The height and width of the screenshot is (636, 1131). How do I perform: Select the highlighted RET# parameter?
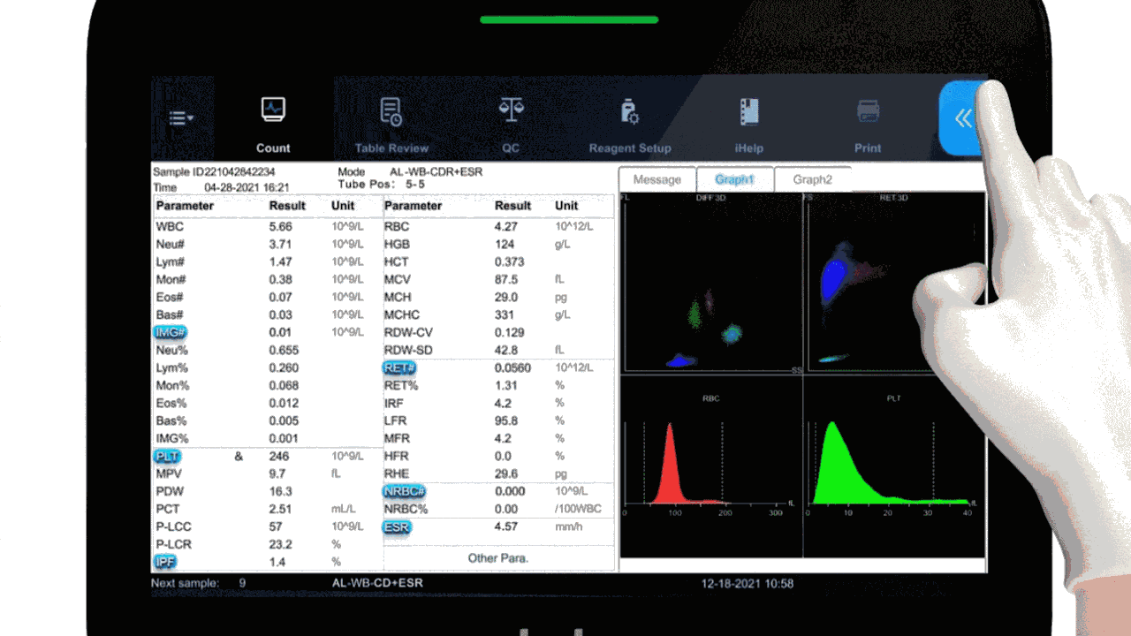(399, 367)
